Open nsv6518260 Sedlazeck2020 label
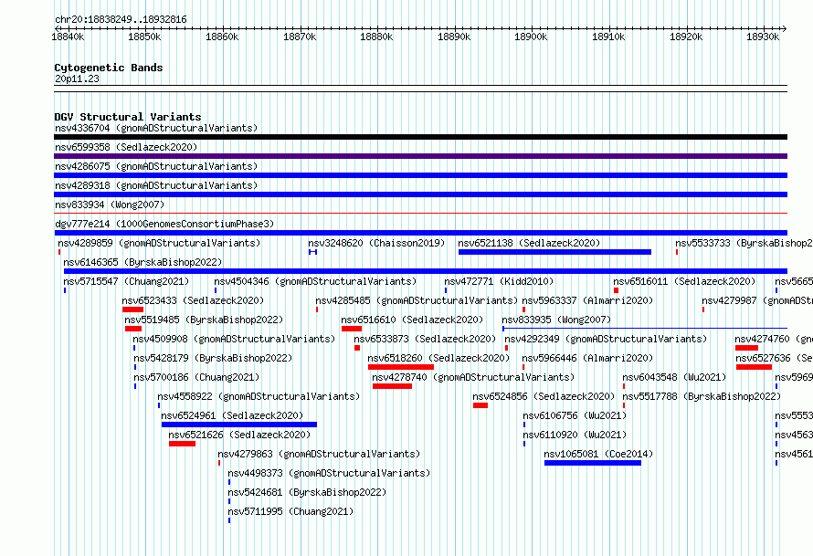The height and width of the screenshot is (556, 813). point(438,358)
